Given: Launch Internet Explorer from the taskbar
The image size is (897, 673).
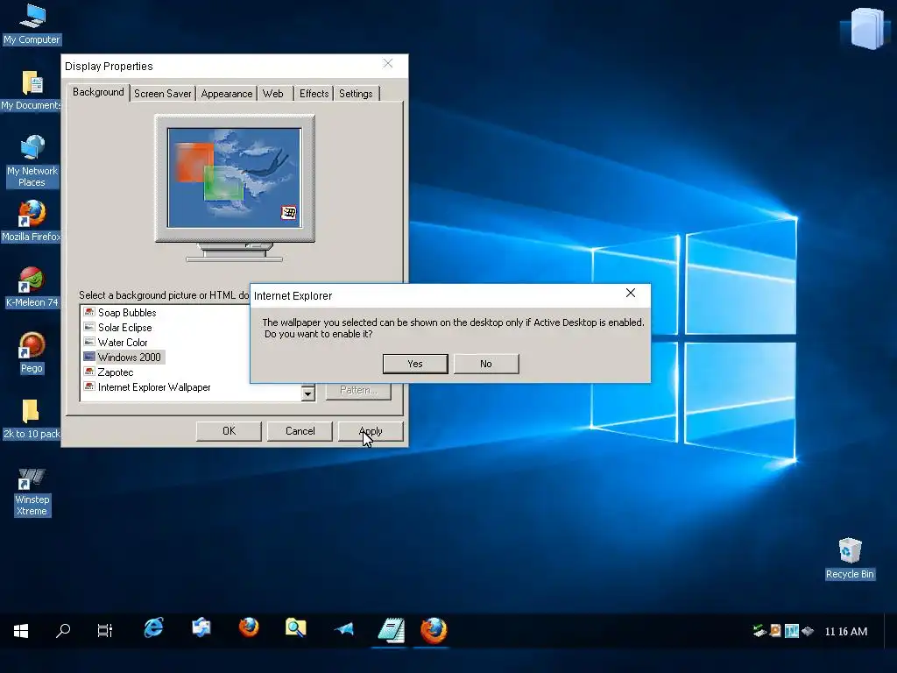Looking at the screenshot, I should click(x=153, y=628).
